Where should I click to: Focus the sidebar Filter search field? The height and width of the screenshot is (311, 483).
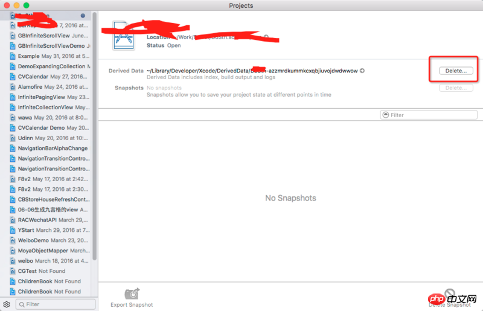click(56, 304)
